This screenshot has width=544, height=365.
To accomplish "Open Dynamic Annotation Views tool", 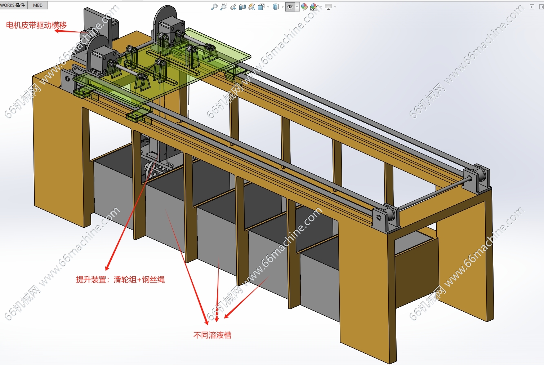I will point(252,7).
